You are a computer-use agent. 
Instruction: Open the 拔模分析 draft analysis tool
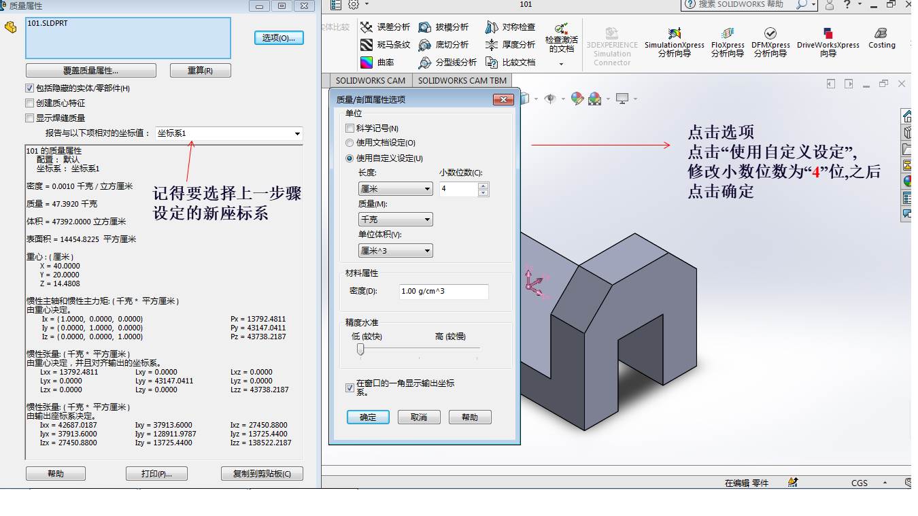click(x=443, y=27)
